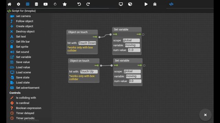The image size is (220, 123).
Task: Open the Touch Up hit-with dropdown
Action: point(89,71)
